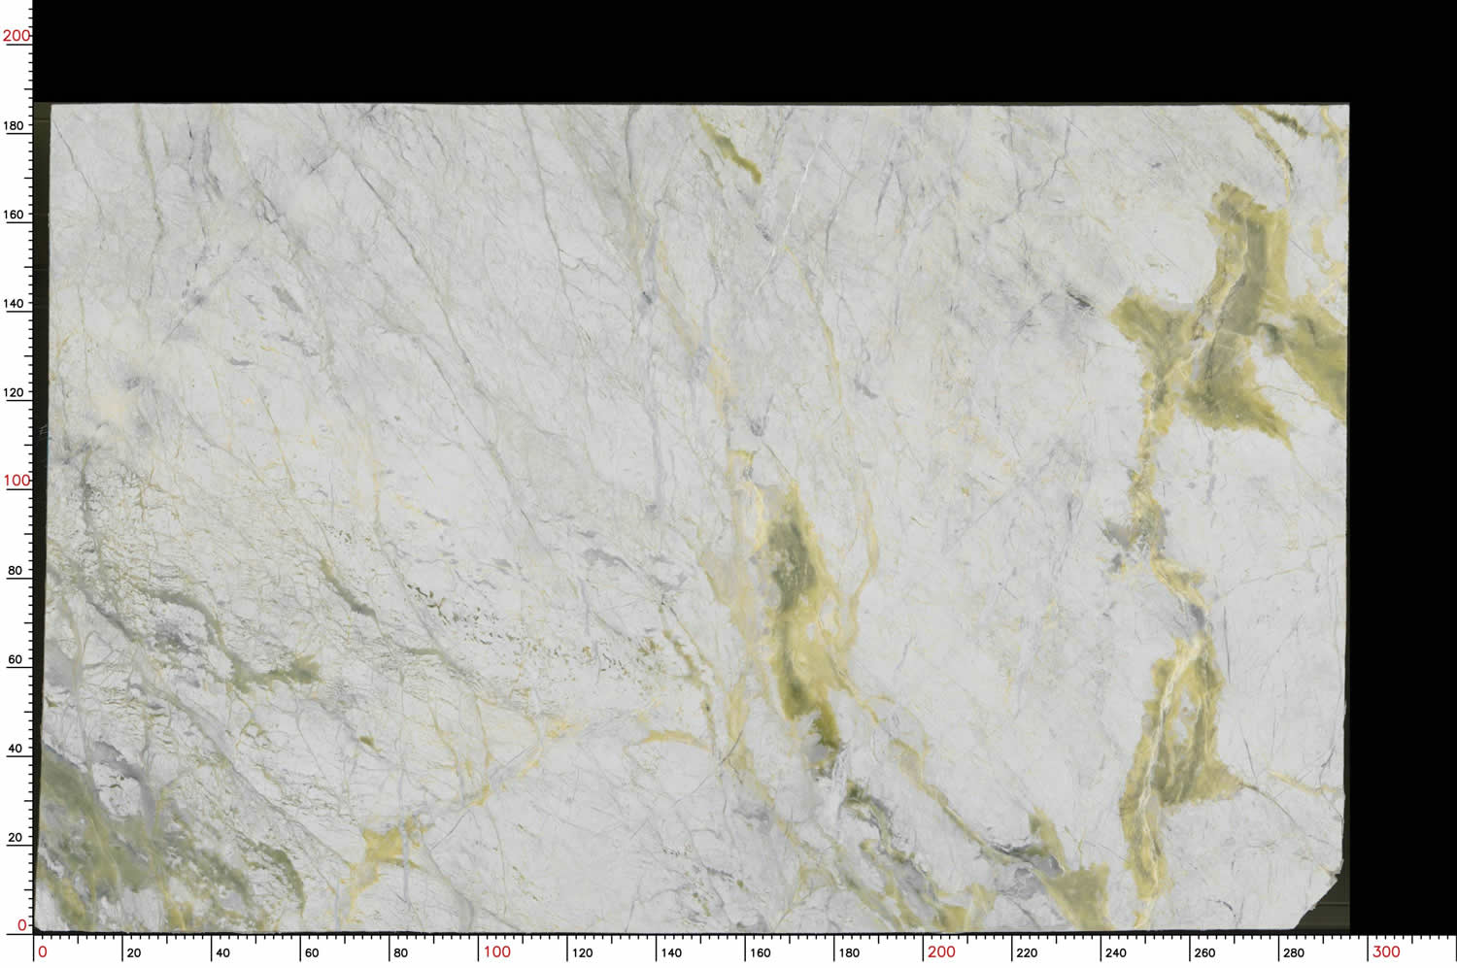Click the red 100 mark on vertical ruler
This screenshot has height=968, width=1457.
[x=16, y=481]
